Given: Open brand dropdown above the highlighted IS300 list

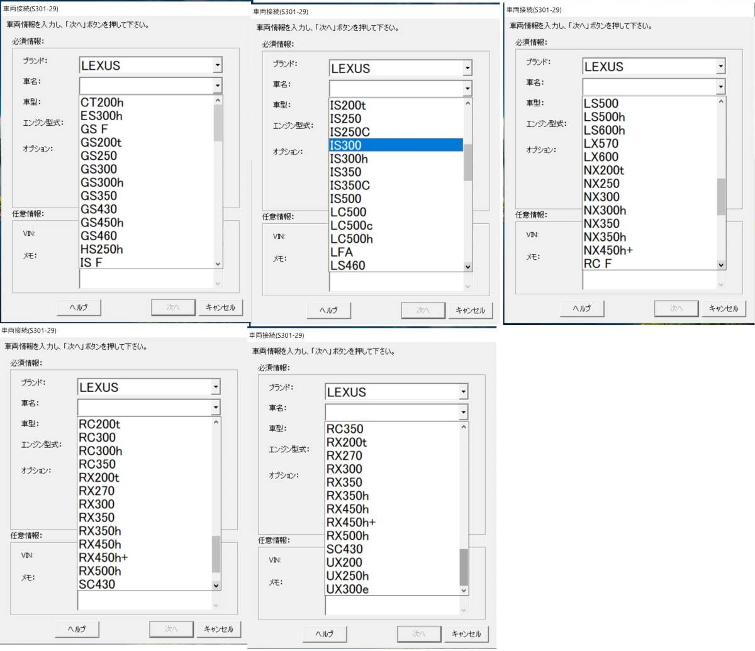Looking at the screenshot, I should point(467,68).
